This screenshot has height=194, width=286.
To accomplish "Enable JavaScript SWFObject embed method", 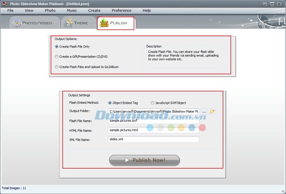I will pos(153,103).
